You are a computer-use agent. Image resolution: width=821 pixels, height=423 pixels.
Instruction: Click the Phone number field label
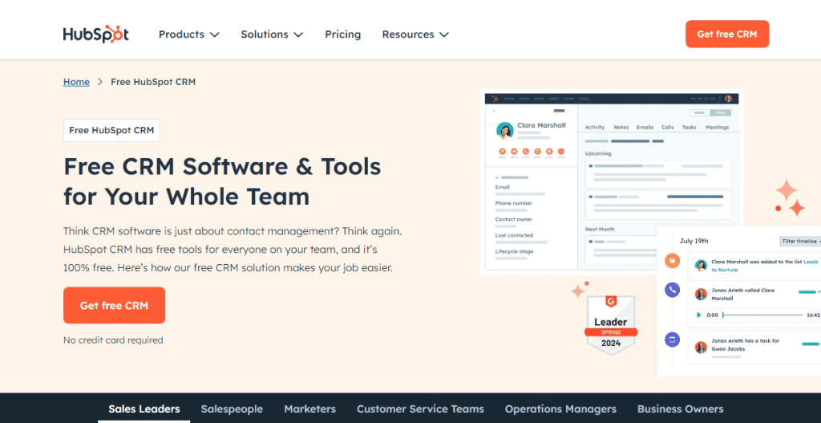coord(514,203)
